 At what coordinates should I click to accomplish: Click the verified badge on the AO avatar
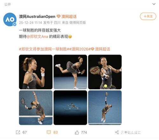coord(15,24)
